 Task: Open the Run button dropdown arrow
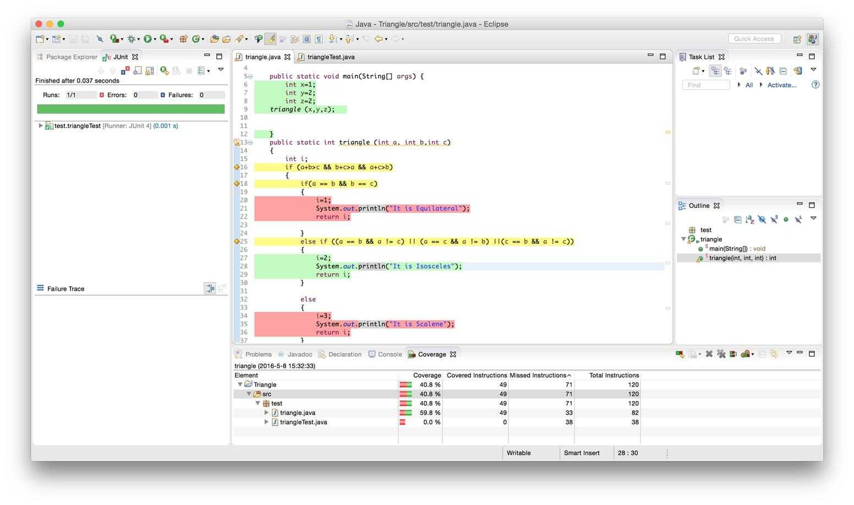[155, 39]
